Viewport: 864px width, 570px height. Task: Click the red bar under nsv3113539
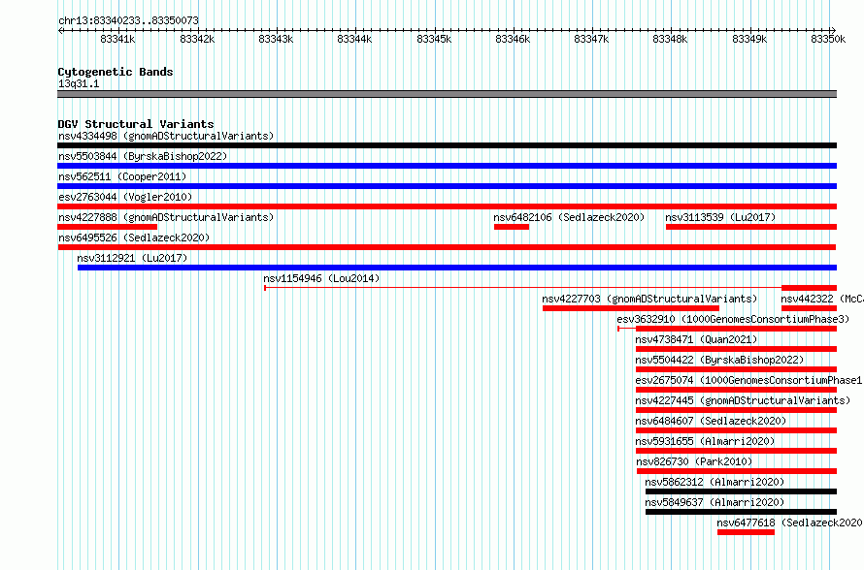click(x=751, y=227)
